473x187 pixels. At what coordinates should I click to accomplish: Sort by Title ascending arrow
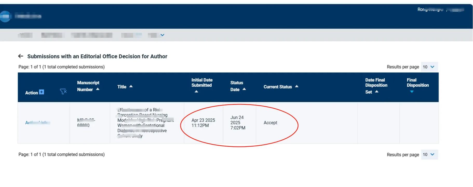[x=131, y=86]
